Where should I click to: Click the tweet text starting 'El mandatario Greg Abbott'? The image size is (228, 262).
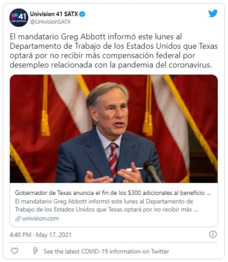pyautogui.click(x=113, y=51)
